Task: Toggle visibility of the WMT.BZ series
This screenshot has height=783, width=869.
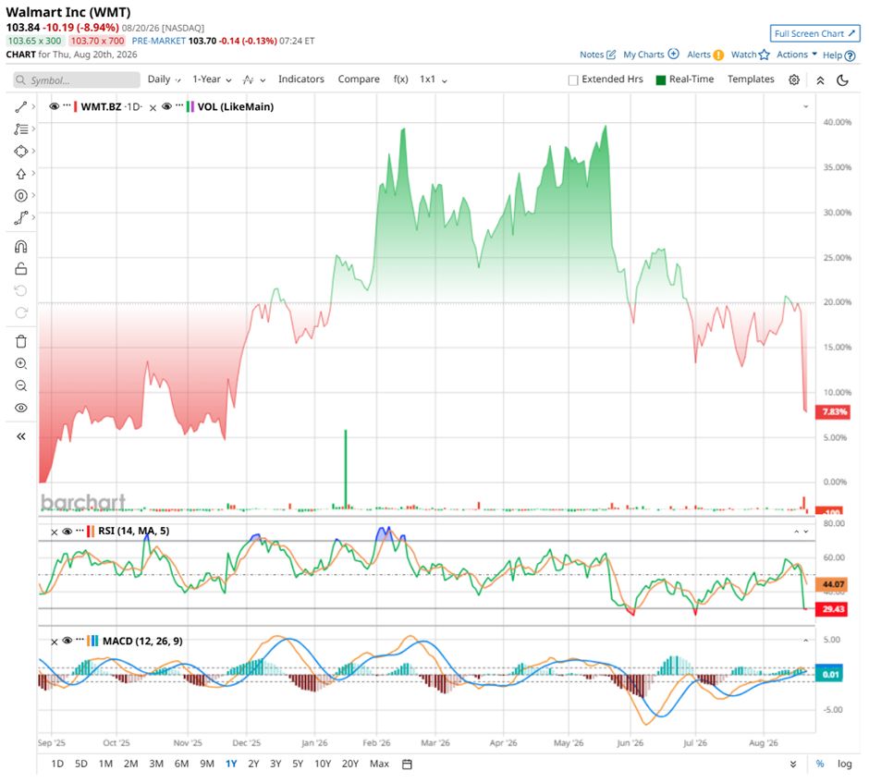Action: pyautogui.click(x=54, y=106)
